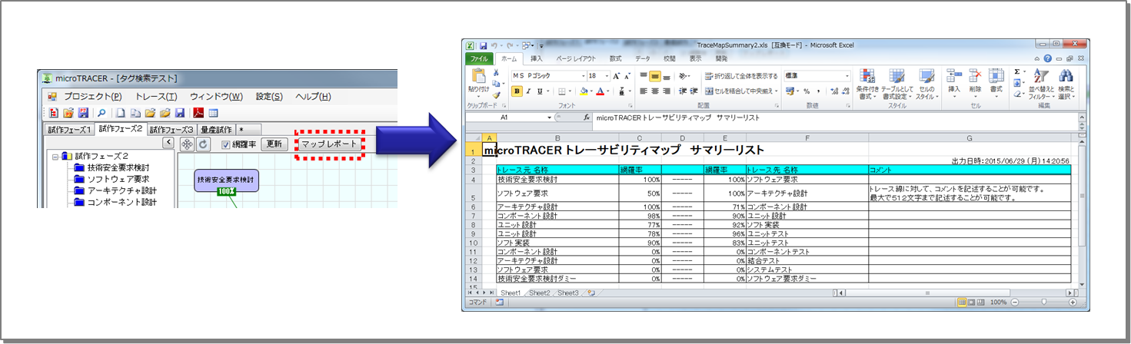Open the Name Box A1 dropdown arrow
The image size is (1131, 344).
pyautogui.click(x=549, y=117)
